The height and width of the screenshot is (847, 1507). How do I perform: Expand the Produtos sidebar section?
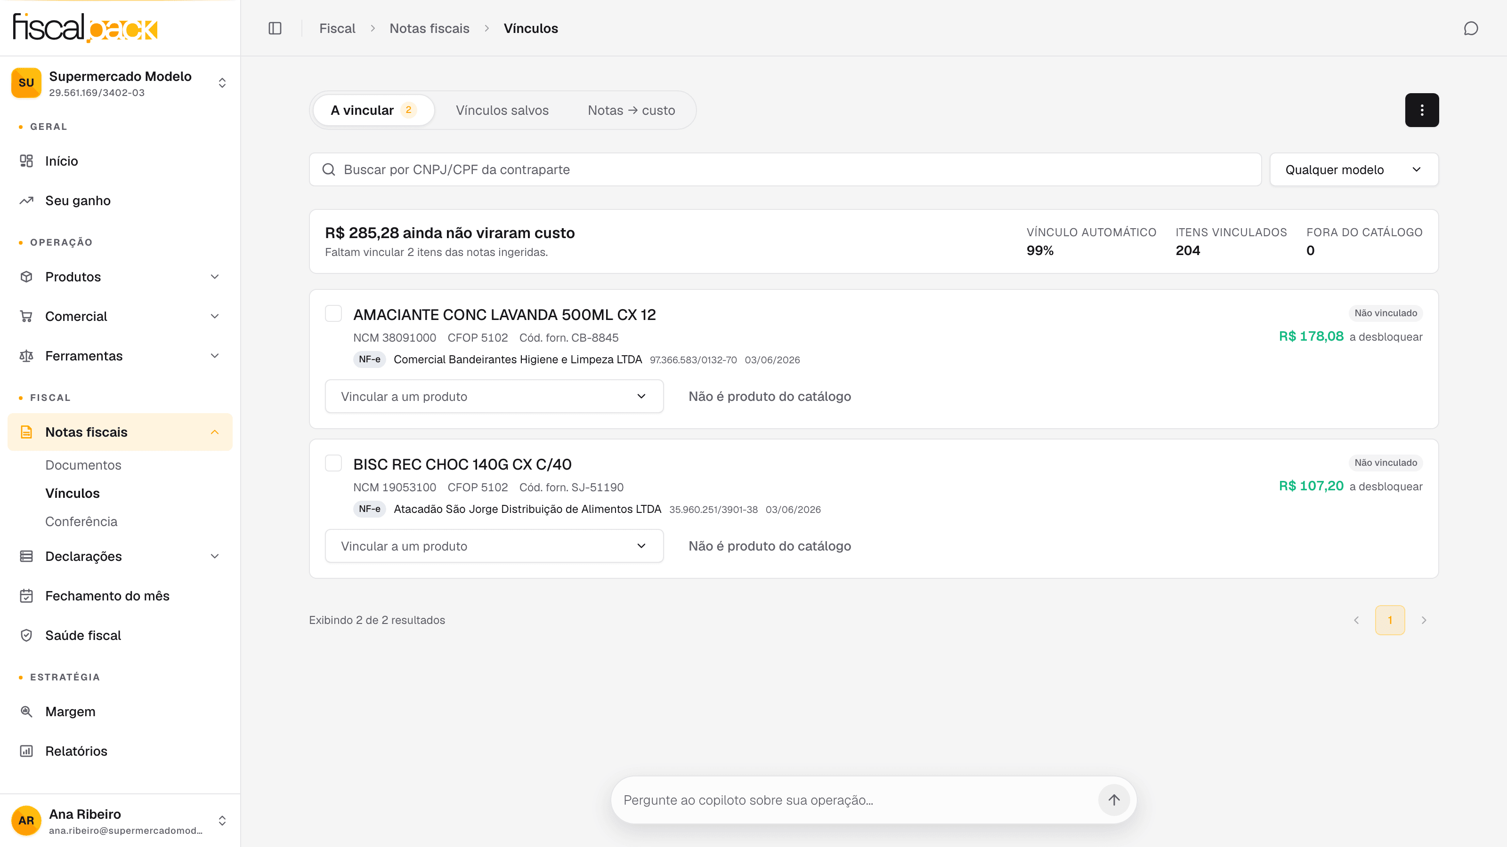120,277
